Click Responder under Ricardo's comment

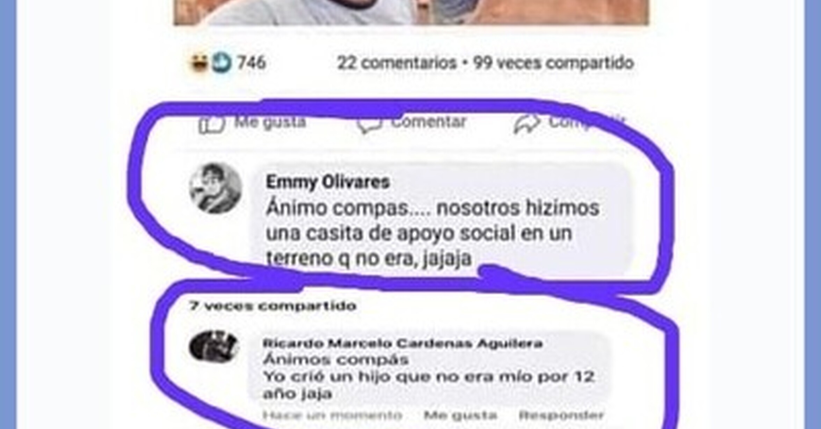561,415
